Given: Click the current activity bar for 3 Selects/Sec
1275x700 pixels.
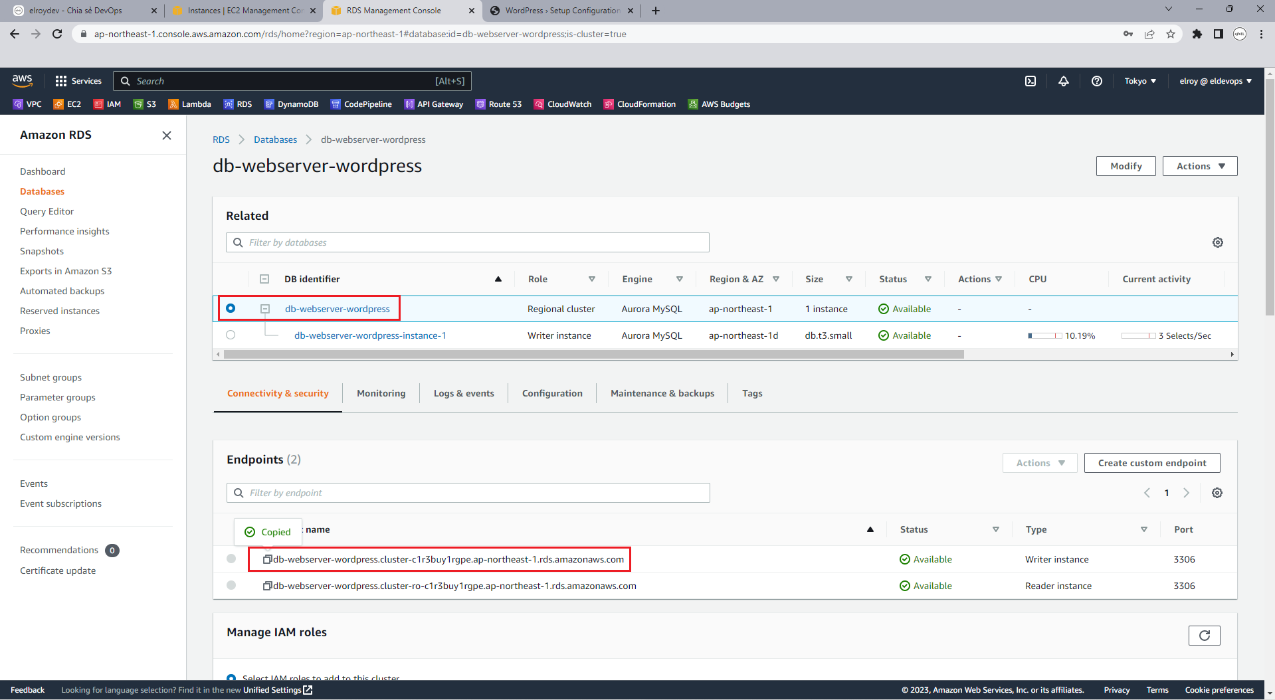Looking at the screenshot, I should [1139, 335].
